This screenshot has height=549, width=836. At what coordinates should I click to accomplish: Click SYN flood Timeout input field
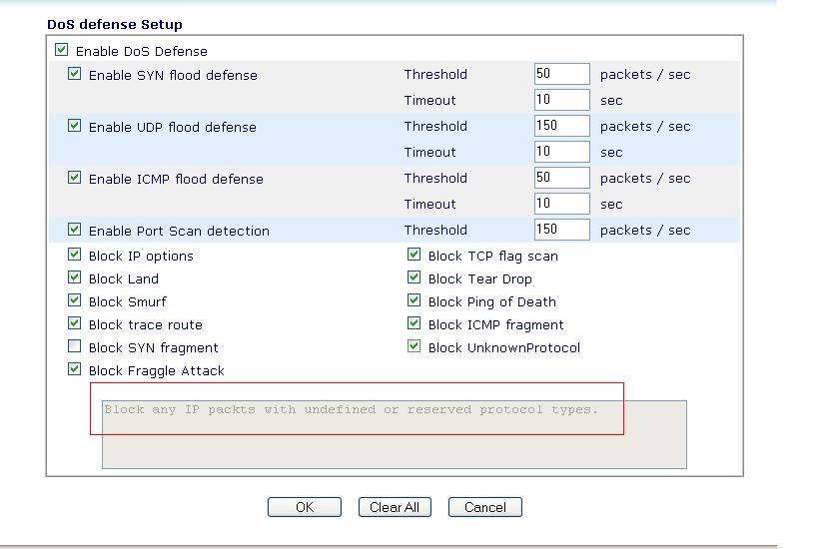point(561,100)
